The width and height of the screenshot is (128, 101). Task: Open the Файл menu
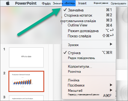coord(46,4)
